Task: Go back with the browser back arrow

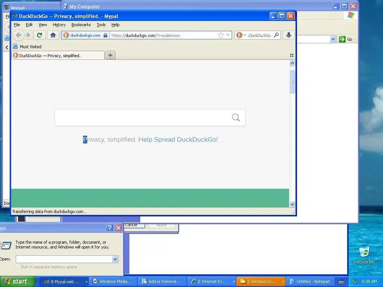Action: (x=19, y=35)
